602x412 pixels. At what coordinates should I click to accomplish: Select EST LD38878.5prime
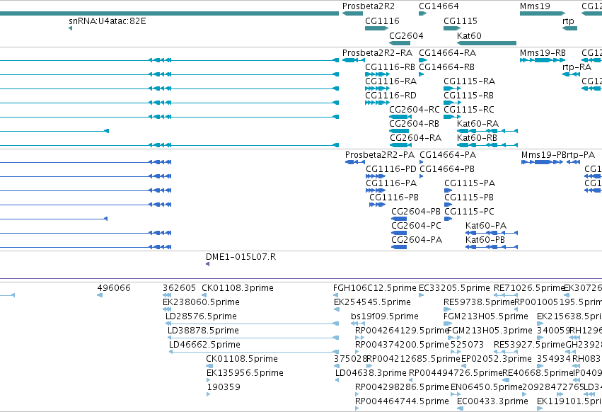[x=203, y=331]
